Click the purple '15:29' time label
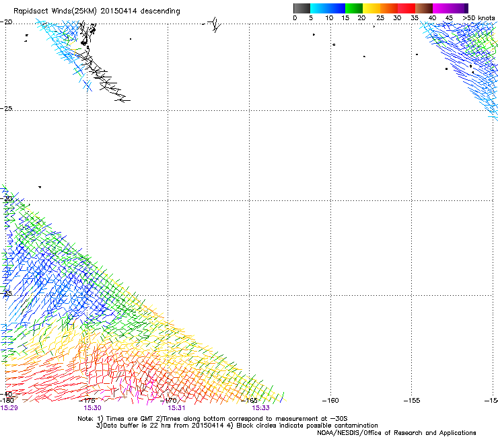This screenshot has width=498, height=437. pyautogui.click(x=9, y=408)
